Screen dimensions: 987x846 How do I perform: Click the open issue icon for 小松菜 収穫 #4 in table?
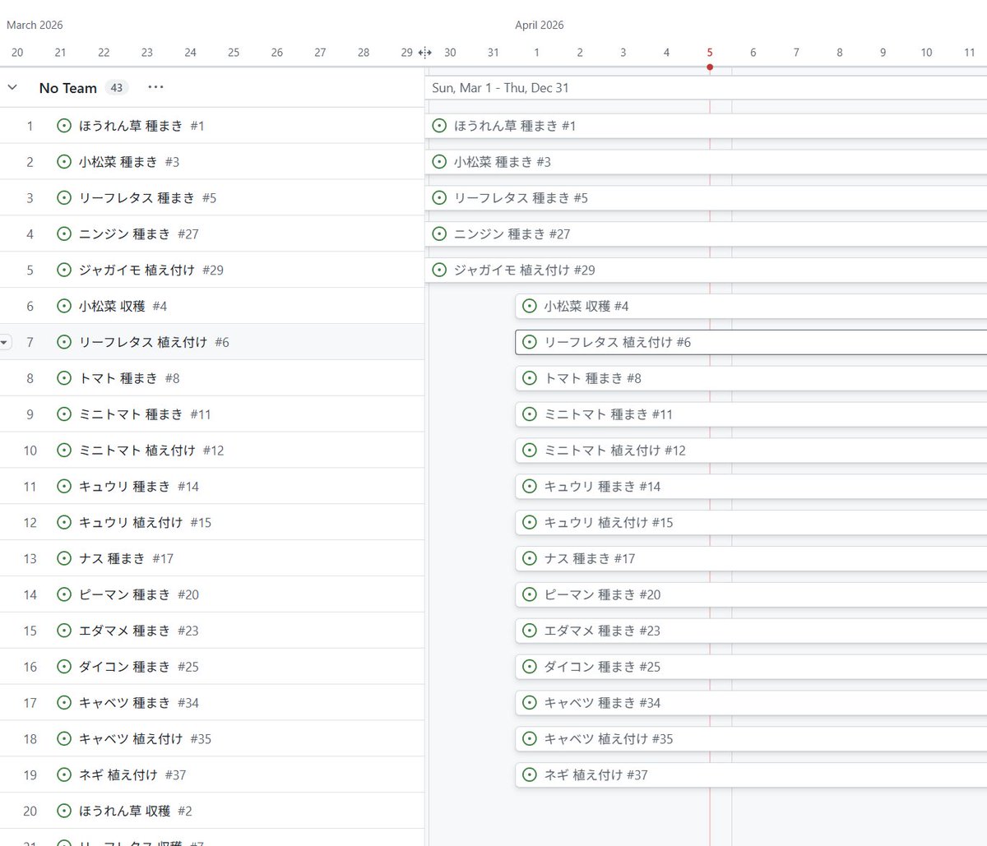pos(64,306)
